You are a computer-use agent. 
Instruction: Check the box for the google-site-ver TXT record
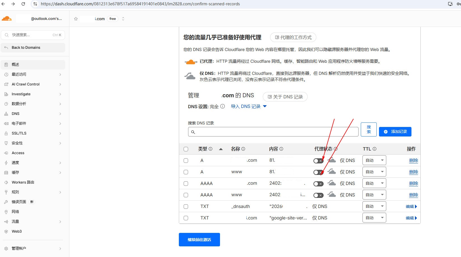(x=186, y=218)
